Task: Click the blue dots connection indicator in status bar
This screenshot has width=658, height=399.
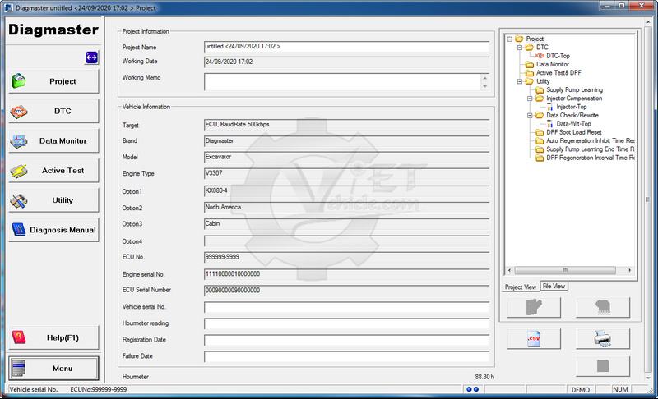Action: 472,389
